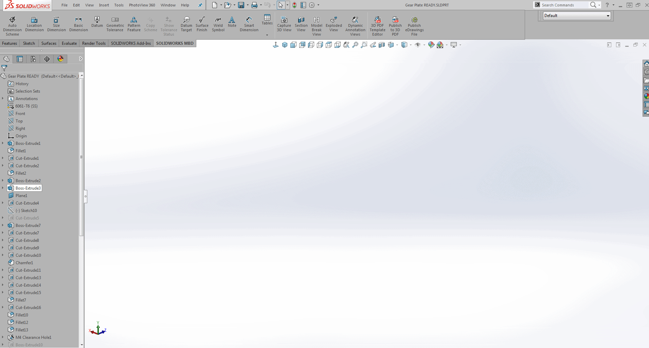The width and height of the screenshot is (649, 348).
Task: Click the feature tree filter icon
Action: click(4, 68)
